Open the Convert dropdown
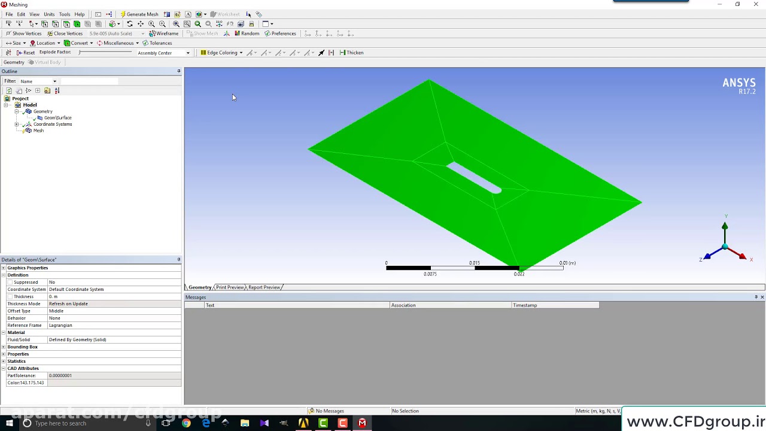This screenshot has width=766, height=431. click(x=78, y=43)
